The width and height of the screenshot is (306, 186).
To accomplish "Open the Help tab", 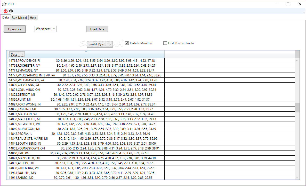I will [x=33, y=18].
